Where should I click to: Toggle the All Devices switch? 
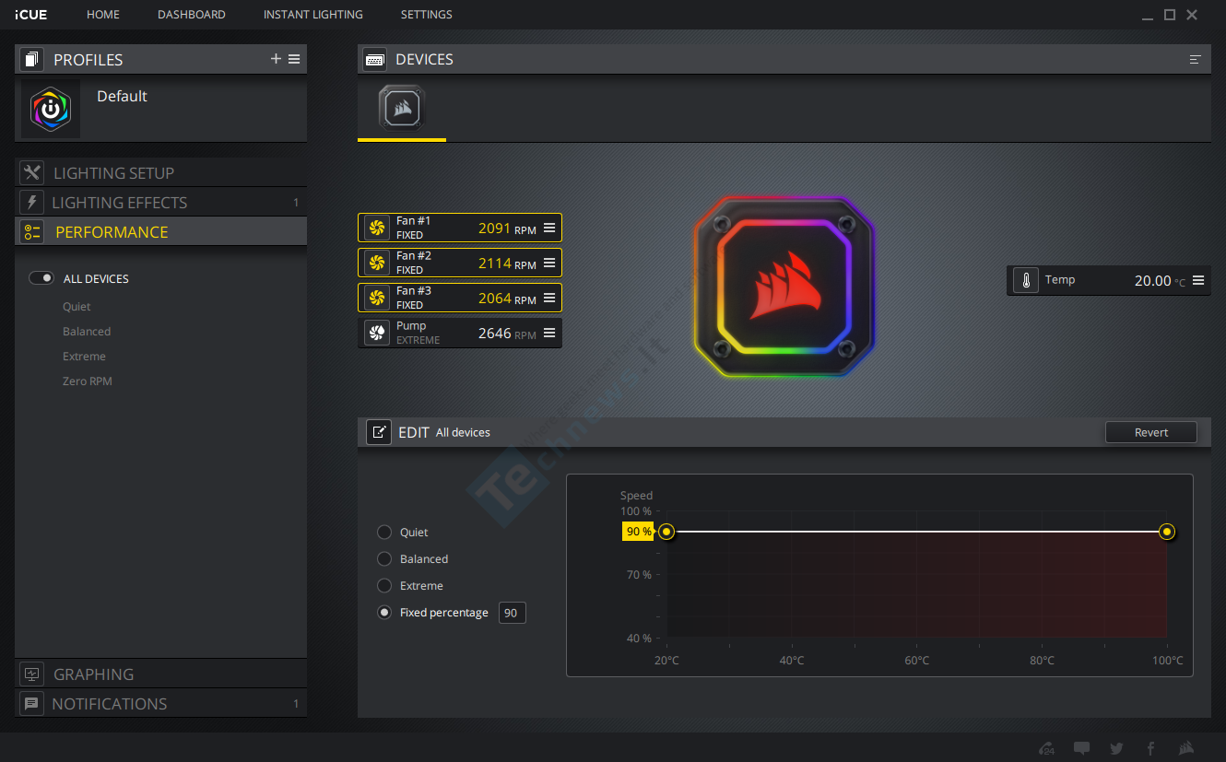(x=41, y=278)
